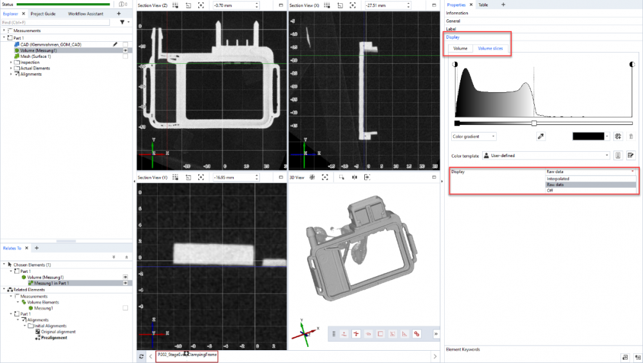Viewport: 643px width, 363px height.
Task: Open the Color gradient dropdown
Action: pos(474,136)
